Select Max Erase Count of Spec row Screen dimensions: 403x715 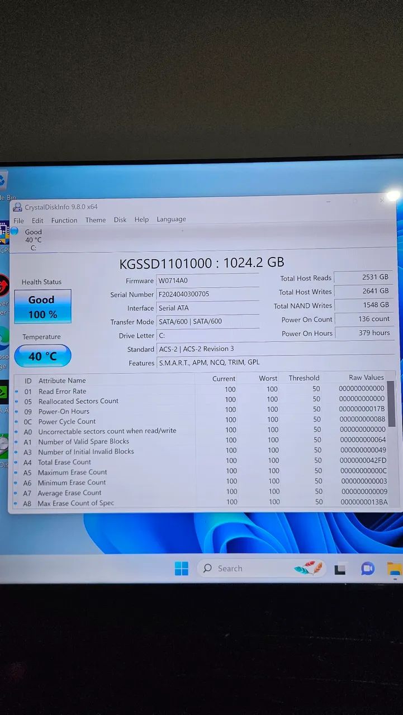[201, 503]
